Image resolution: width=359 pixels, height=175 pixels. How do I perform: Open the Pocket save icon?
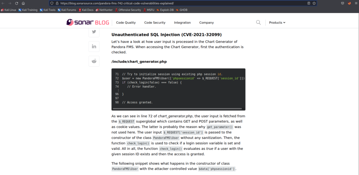(x=343, y=3)
